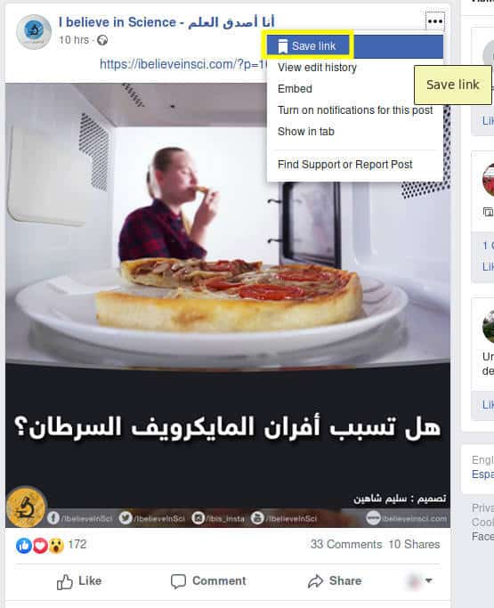Screen dimensions: 494x608
Task: Click the Comment speech bubble icon
Action: [178, 581]
